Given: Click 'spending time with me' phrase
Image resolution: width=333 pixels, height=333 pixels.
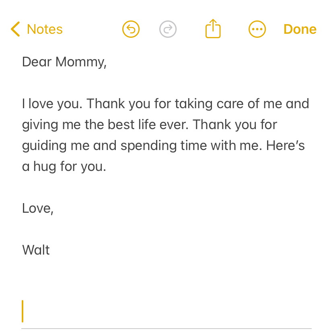Looking at the screenshot, I should pos(191,146).
